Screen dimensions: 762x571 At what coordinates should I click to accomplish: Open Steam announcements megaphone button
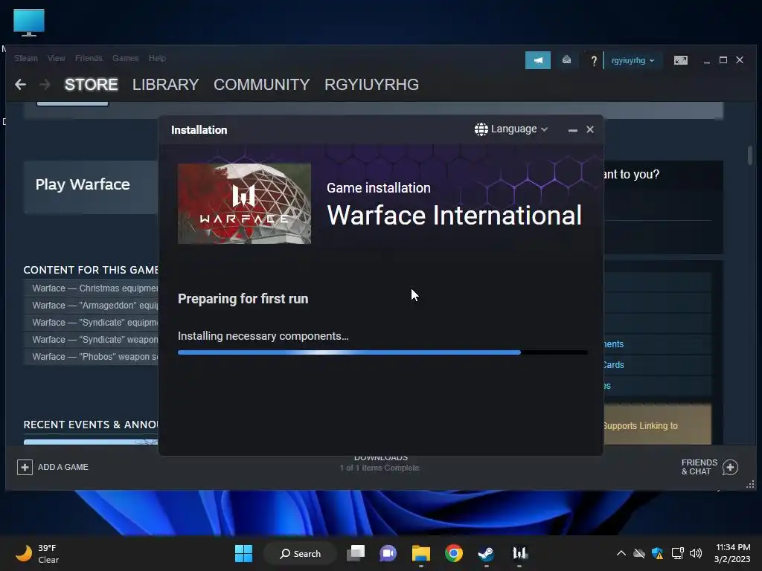pyautogui.click(x=537, y=60)
